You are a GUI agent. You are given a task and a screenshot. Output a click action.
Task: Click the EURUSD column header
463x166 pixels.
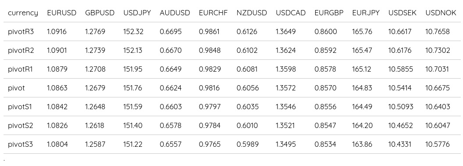click(x=61, y=13)
